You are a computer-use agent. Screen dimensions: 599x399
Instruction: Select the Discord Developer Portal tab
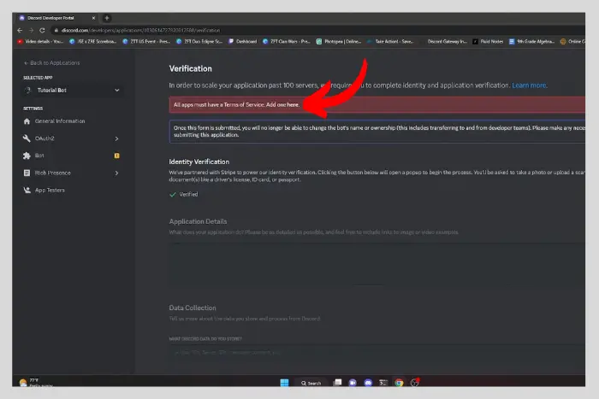(56, 18)
